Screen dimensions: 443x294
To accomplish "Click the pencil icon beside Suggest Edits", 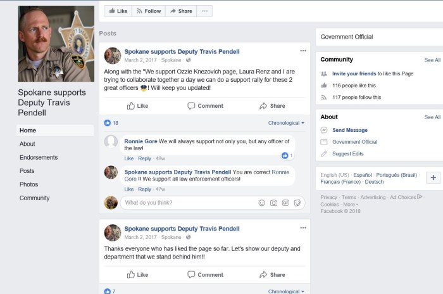I will [324, 154].
